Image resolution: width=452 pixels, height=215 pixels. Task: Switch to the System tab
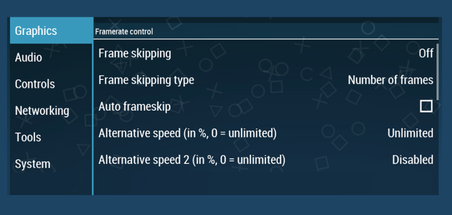51,164
